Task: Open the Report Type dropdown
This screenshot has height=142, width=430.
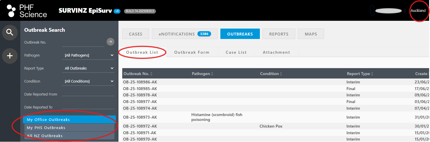Action: tap(89, 68)
